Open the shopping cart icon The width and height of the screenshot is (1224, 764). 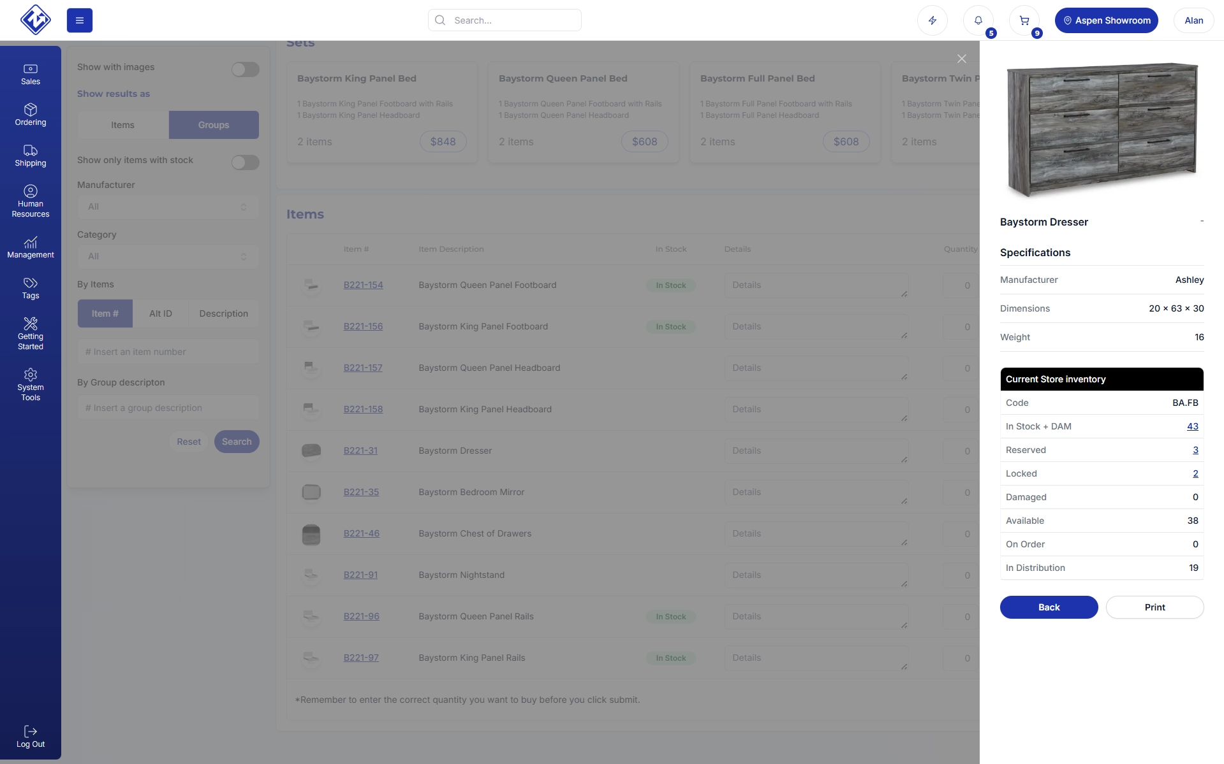click(1024, 20)
